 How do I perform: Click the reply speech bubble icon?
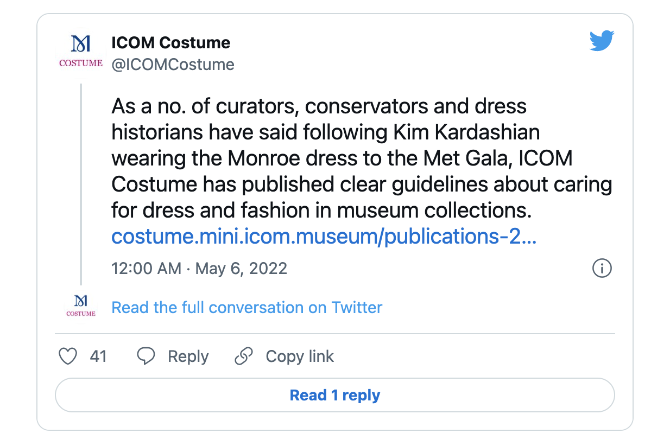click(x=146, y=356)
